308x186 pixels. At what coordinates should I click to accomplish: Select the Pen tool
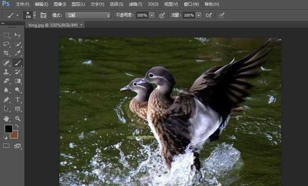pos(6,99)
